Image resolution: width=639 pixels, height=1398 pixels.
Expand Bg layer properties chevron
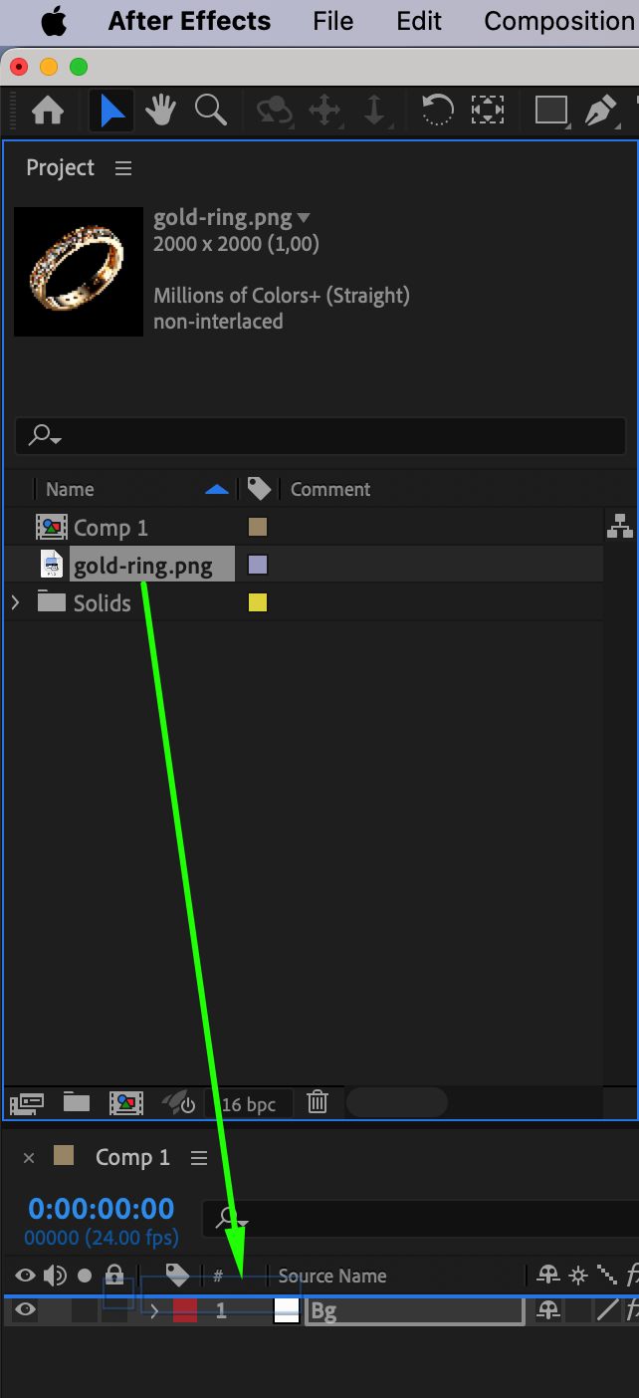[154, 1311]
